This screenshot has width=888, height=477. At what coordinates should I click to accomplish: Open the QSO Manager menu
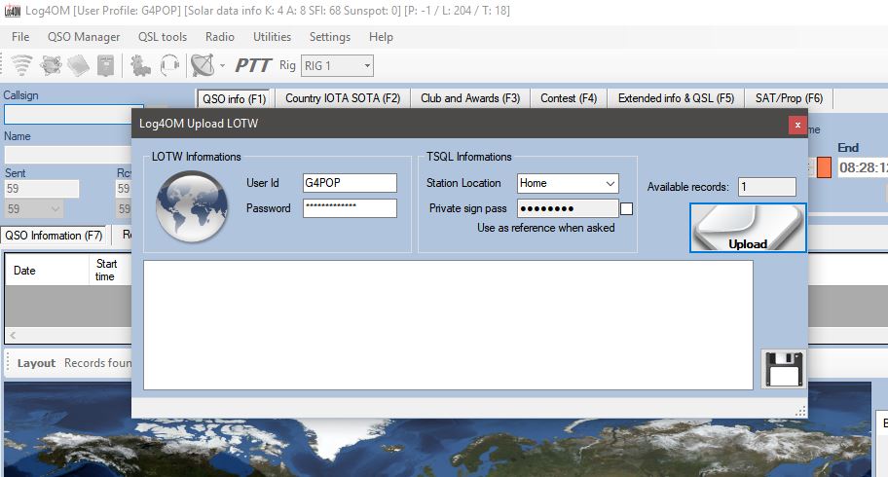[84, 37]
